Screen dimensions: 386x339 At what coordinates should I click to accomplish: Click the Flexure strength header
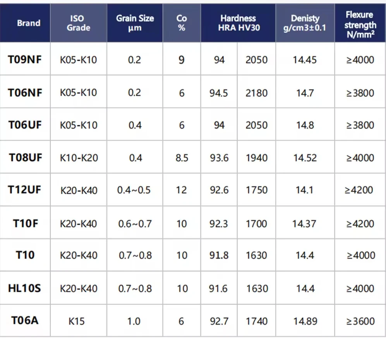tap(360, 23)
